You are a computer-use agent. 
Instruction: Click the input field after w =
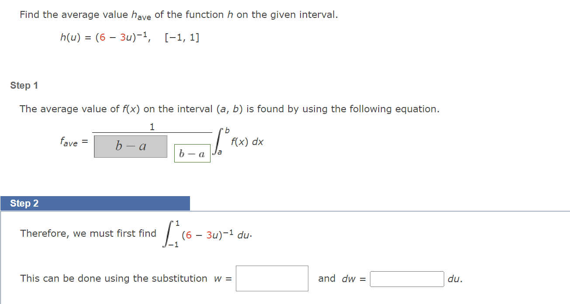click(272, 278)
